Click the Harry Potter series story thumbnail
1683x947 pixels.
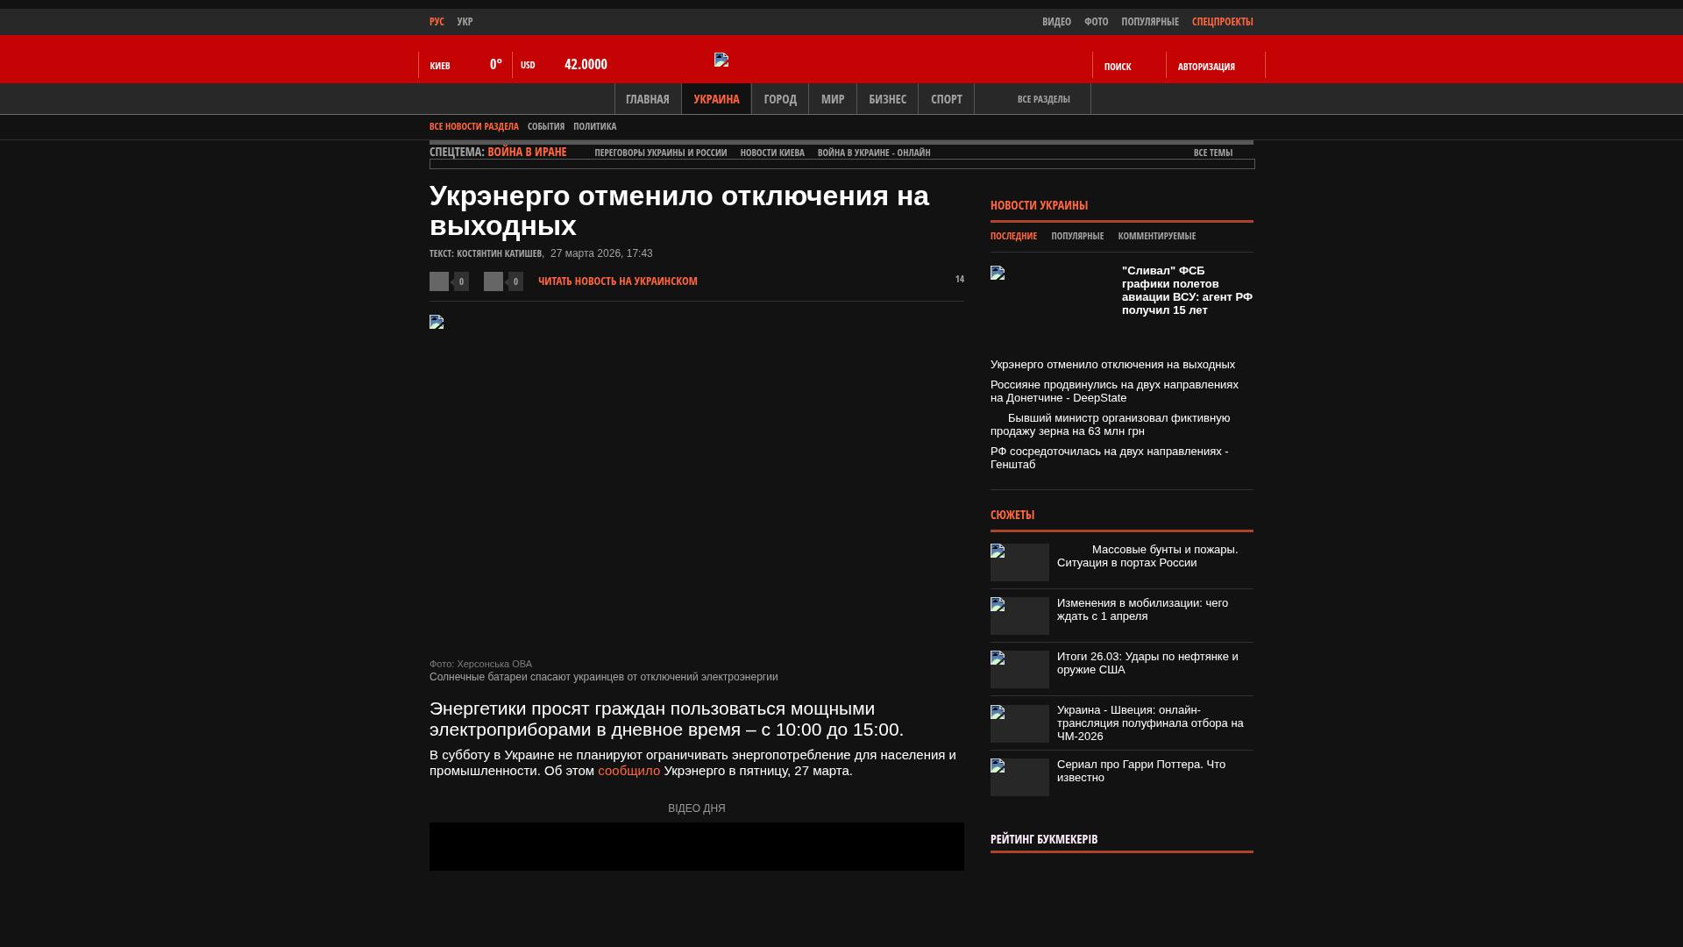click(1019, 777)
